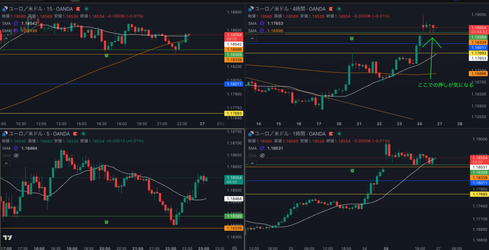This screenshot has height=250, width=489.
Task: Select the green annotation text on 4-hour chart
Action: (x=445, y=85)
